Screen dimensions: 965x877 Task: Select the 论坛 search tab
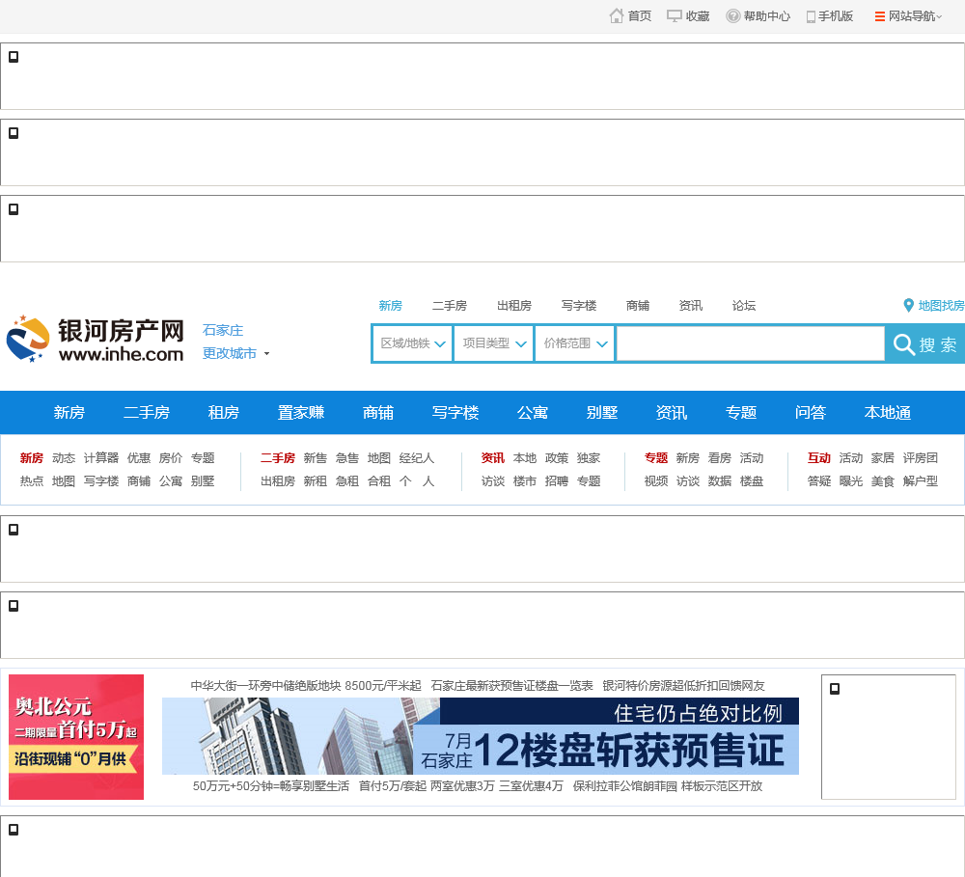[743, 305]
